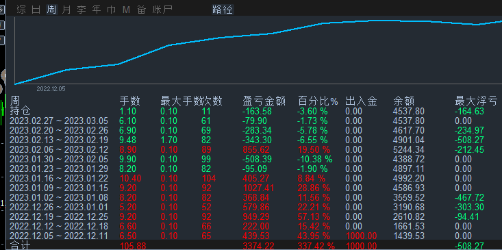Click profit value -163.58 in 持仓 row

tap(257, 112)
